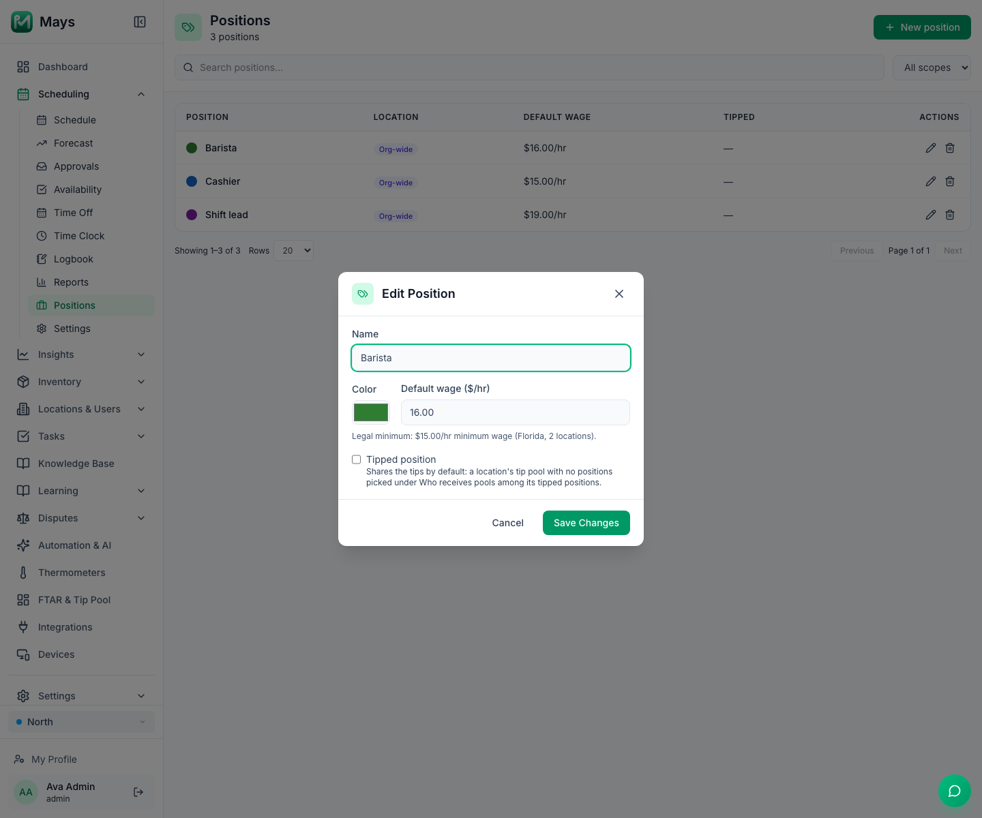Viewport: 982px width, 818px height.
Task: Open the North location selector
Action: coord(81,722)
